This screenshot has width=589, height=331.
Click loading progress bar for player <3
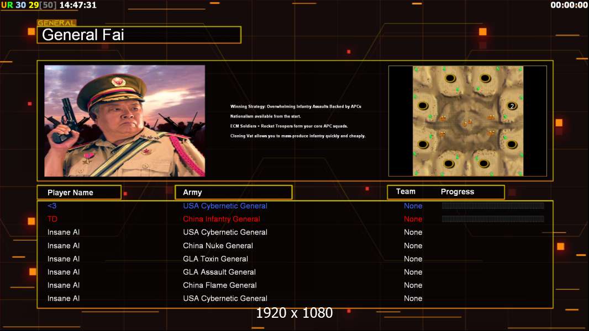(493, 205)
